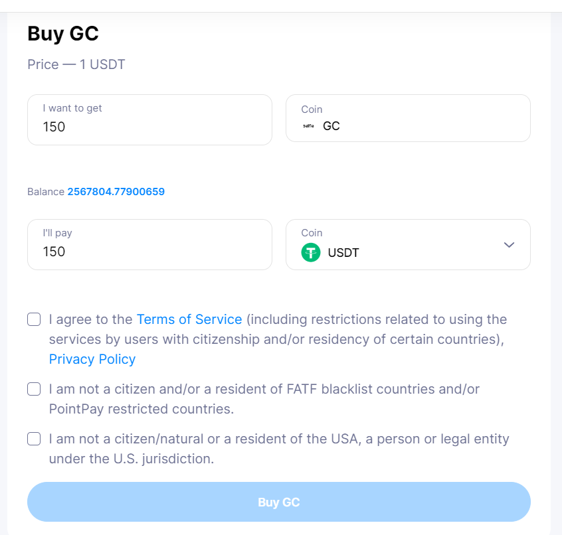Click the "Price — 1 USDT" text
The image size is (562, 535).
[76, 64]
